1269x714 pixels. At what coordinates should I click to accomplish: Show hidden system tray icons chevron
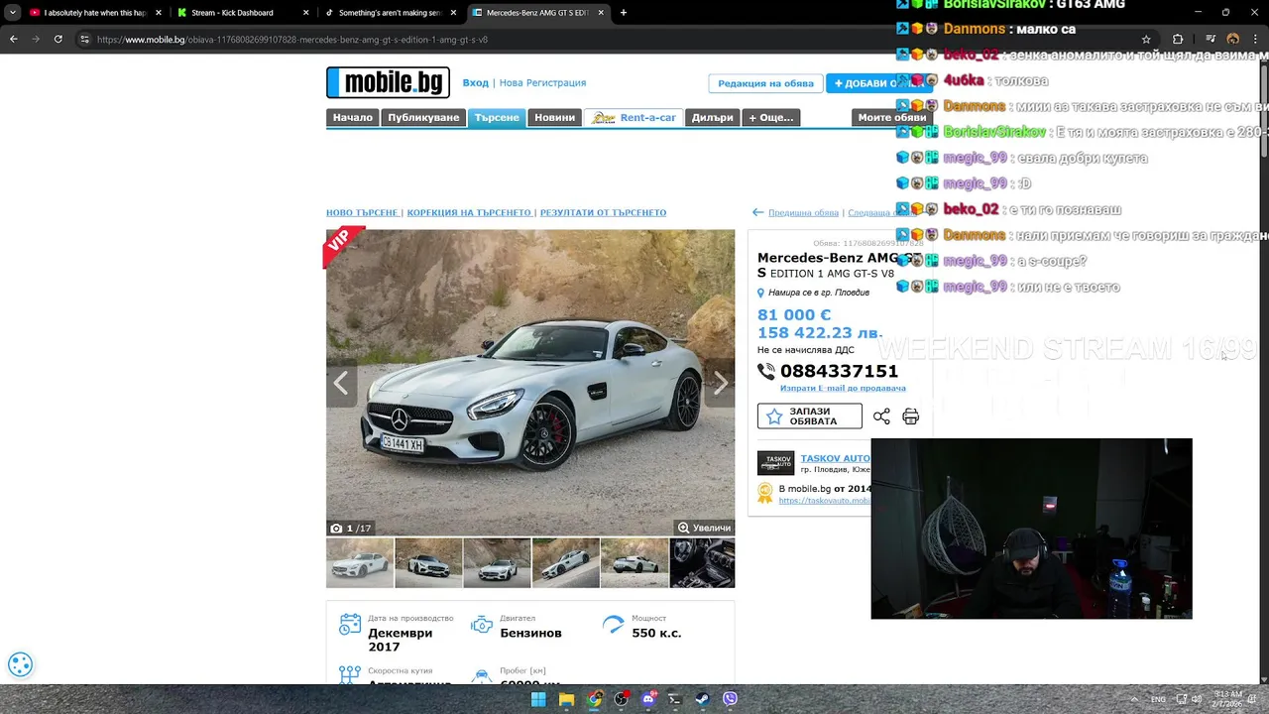click(x=1134, y=699)
